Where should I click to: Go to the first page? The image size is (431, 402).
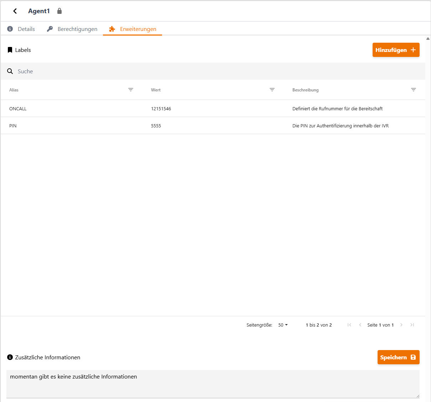coord(349,325)
